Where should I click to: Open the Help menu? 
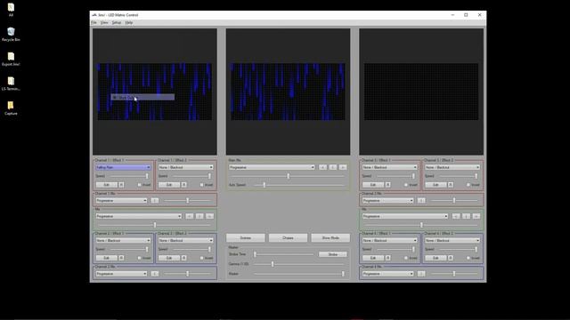pyautogui.click(x=128, y=22)
